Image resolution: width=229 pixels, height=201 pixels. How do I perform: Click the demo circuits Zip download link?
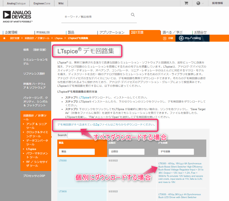pyautogui.click(x=106, y=125)
